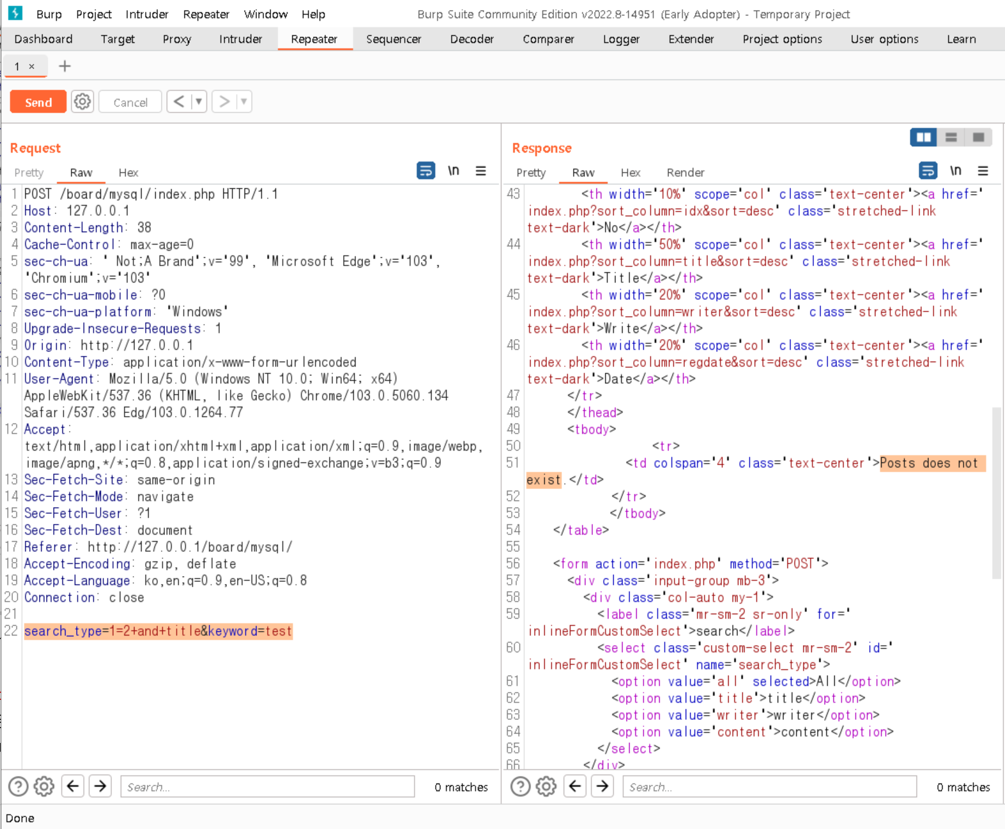The height and width of the screenshot is (829, 1005).
Task: Open the Intruder menu in menu bar
Action: click(147, 14)
